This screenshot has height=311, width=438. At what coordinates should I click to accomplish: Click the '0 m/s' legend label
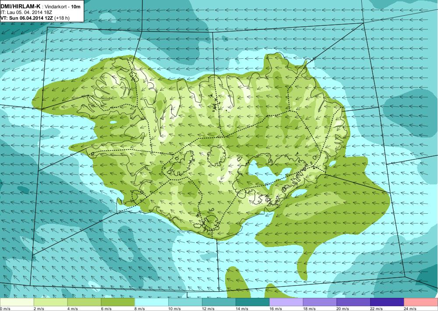tap(5, 309)
